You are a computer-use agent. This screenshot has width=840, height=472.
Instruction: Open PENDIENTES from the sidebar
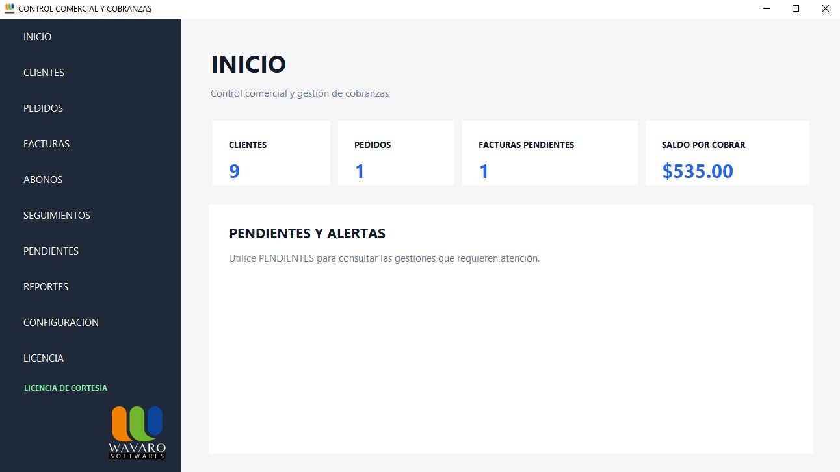pyautogui.click(x=51, y=251)
